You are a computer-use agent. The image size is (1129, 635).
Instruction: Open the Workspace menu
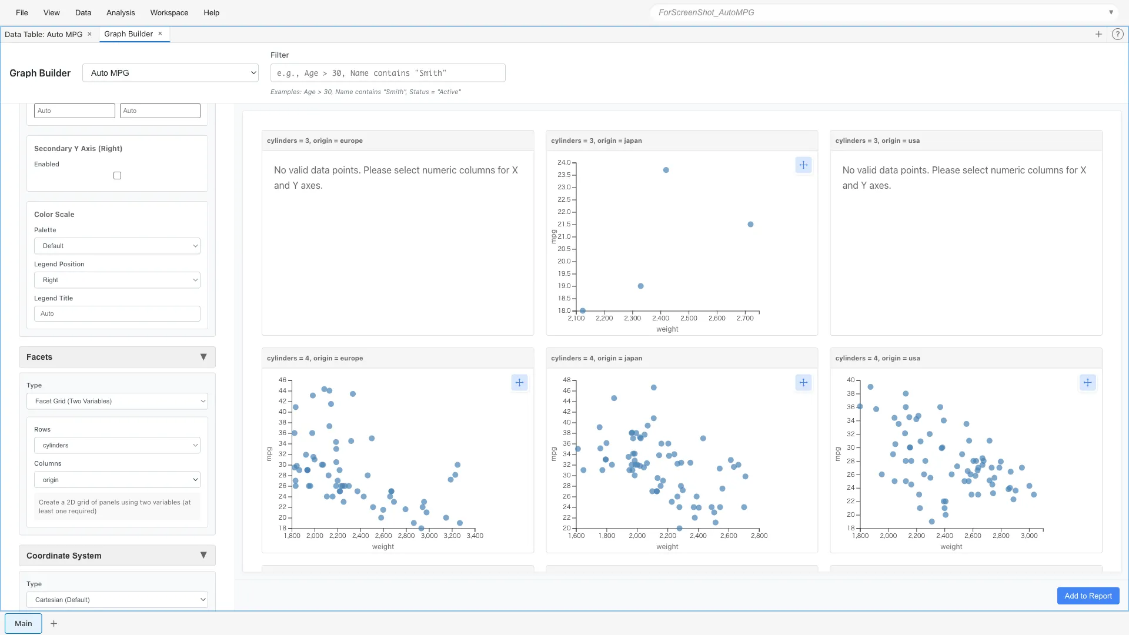[169, 12]
